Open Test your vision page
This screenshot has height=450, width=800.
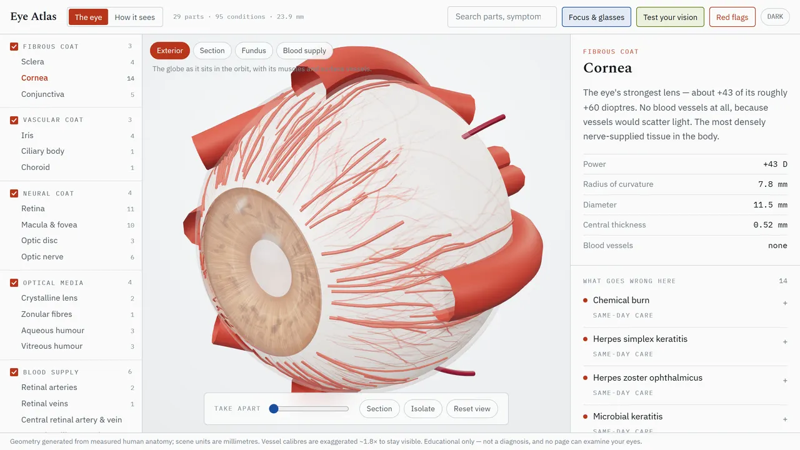(x=670, y=17)
